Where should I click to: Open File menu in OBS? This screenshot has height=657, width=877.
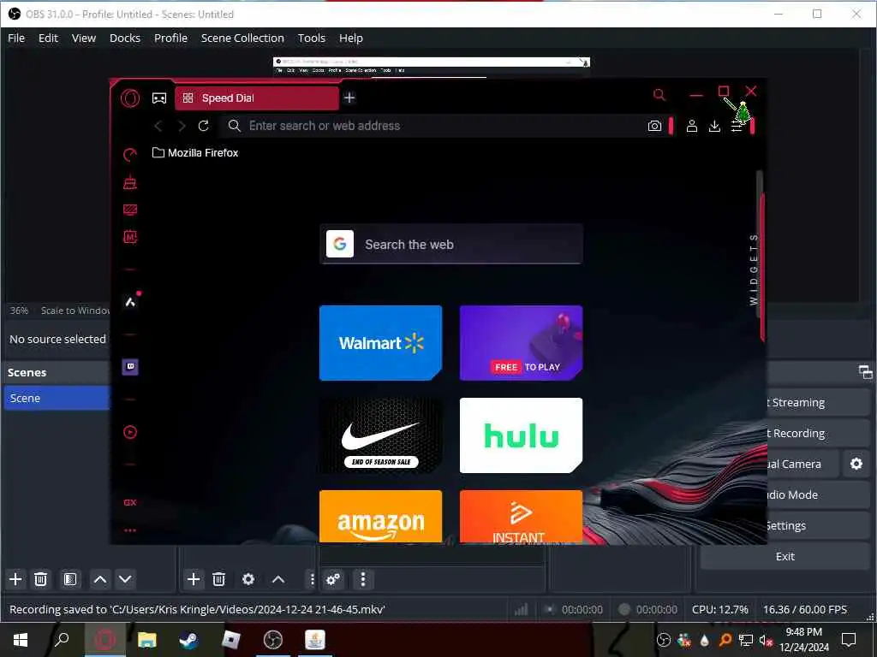[x=16, y=38]
